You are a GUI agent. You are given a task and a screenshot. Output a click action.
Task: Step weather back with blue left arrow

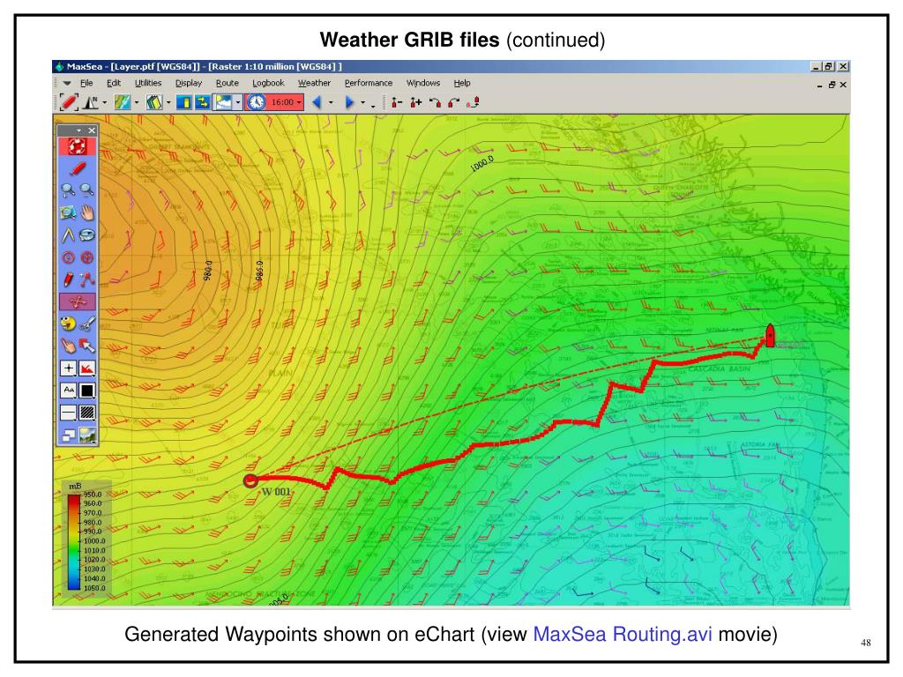(317, 102)
